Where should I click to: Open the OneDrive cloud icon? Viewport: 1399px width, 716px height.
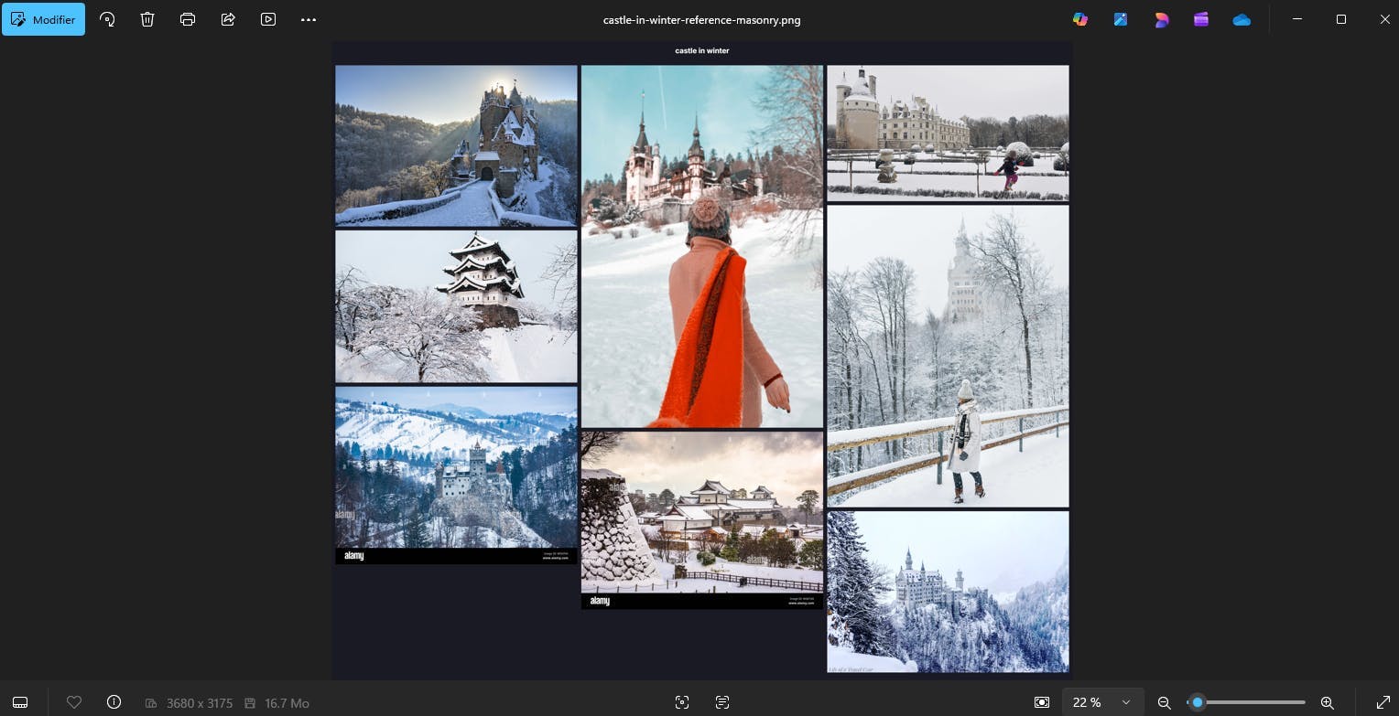1242,19
